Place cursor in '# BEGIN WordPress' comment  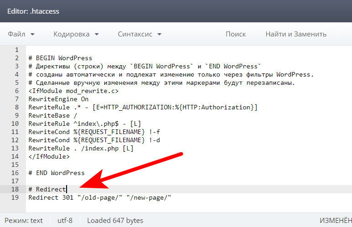pos(60,58)
